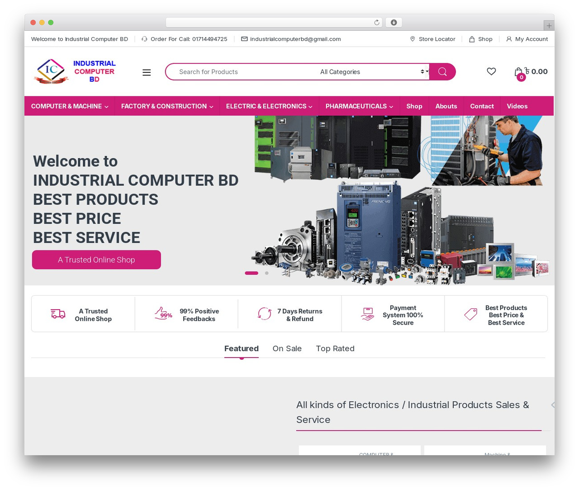Click the A Trusted Online Shop button
The image size is (579, 490).
[96, 260]
